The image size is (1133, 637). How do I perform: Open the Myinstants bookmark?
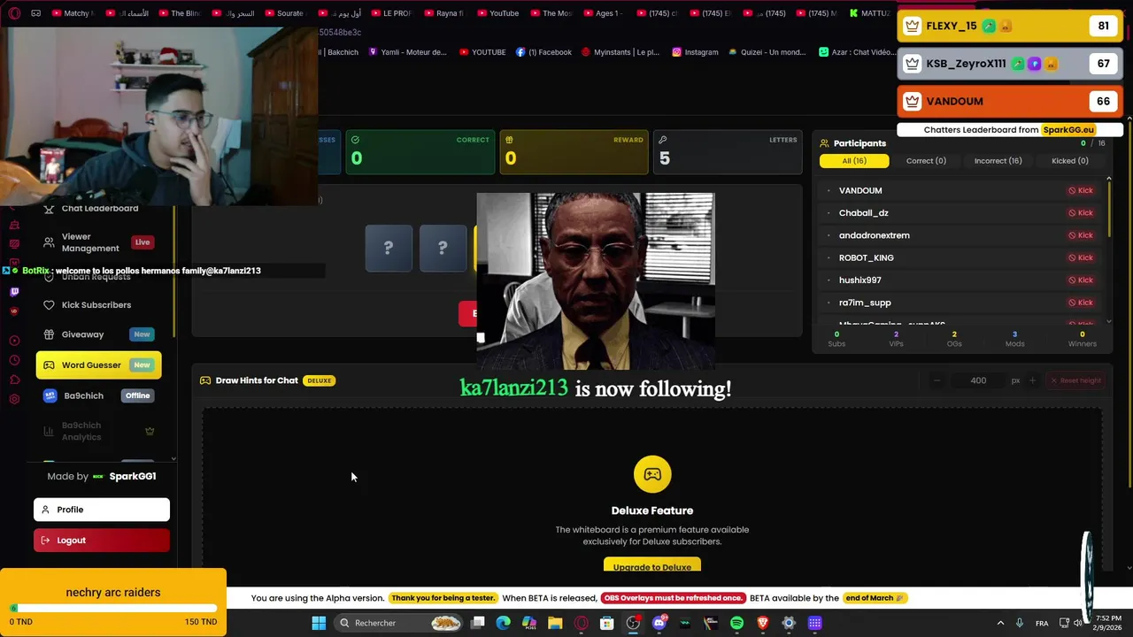click(620, 52)
